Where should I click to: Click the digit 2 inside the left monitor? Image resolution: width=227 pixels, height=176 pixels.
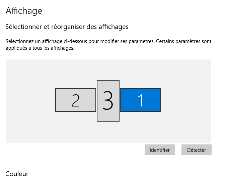[x=76, y=100]
